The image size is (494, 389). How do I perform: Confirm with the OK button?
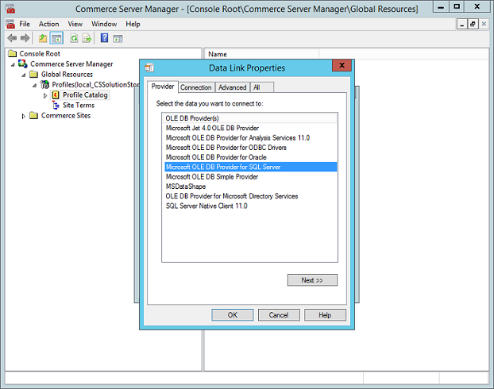click(x=233, y=315)
